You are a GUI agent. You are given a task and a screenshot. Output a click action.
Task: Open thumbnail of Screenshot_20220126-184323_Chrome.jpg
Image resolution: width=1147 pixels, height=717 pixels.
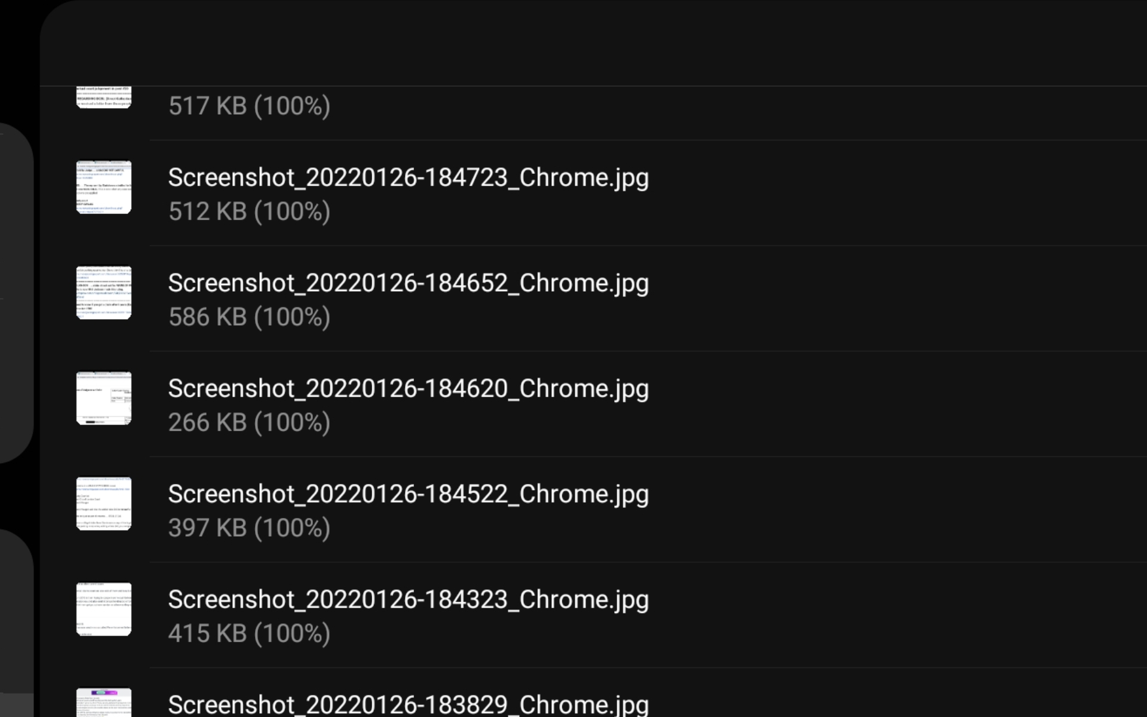(x=104, y=609)
